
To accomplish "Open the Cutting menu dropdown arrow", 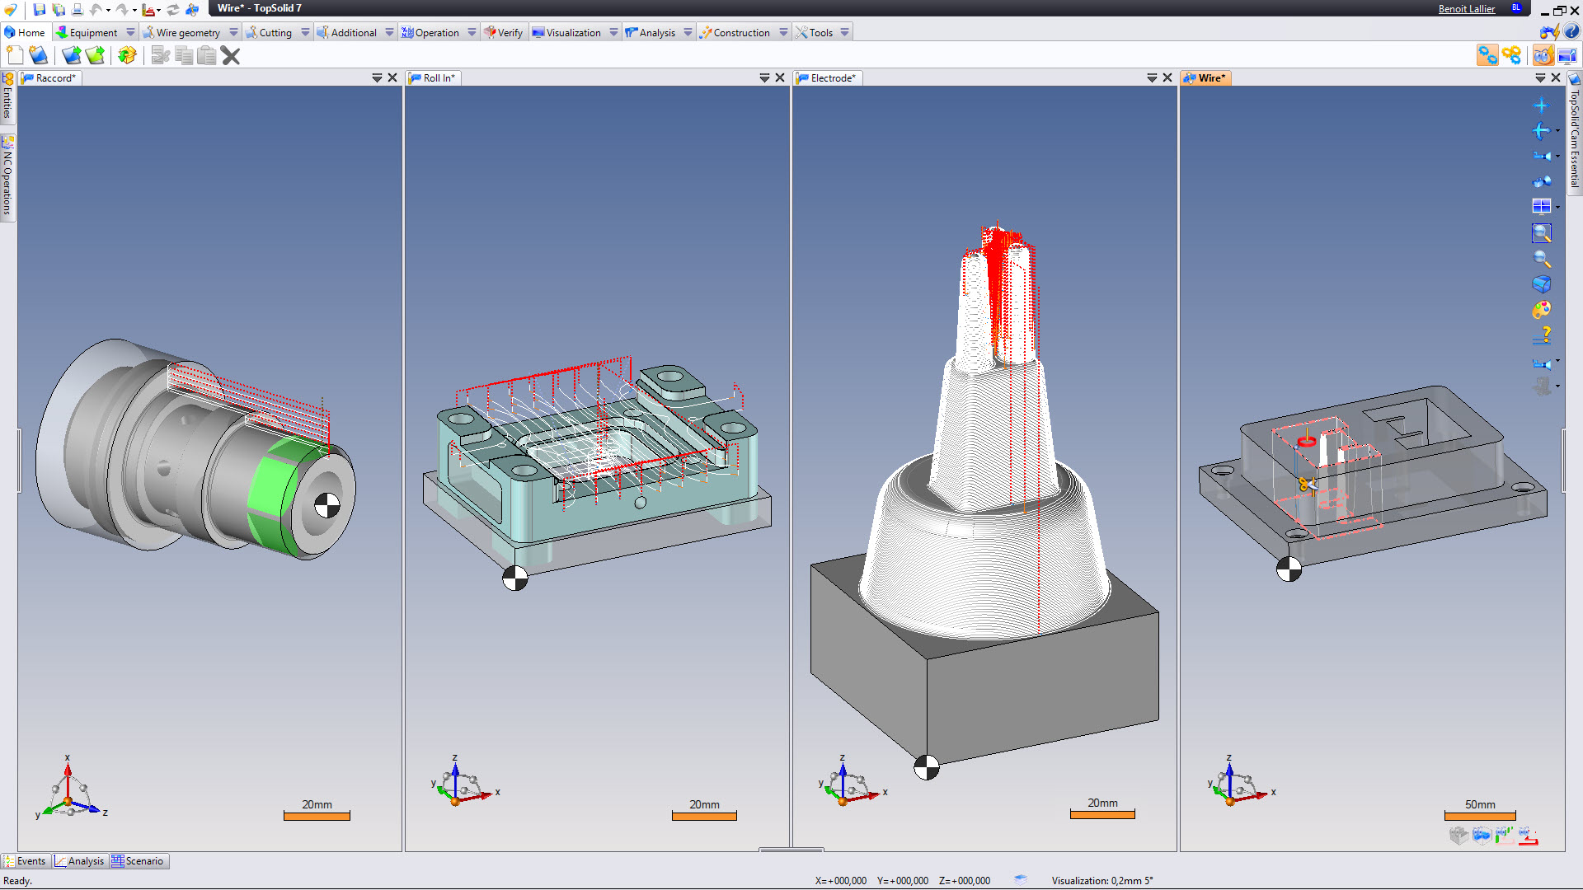I will click(x=304, y=32).
